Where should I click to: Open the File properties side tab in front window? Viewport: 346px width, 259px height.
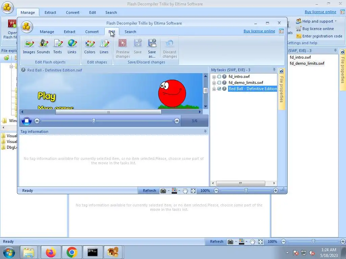(x=281, y=89)
